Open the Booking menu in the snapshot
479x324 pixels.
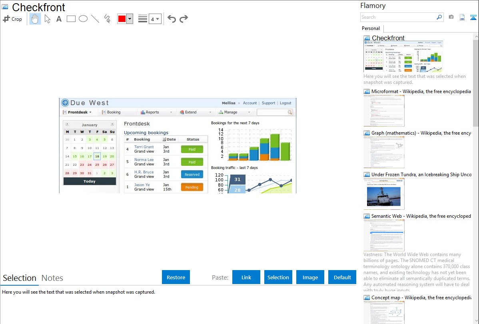pyautogui.click(x=111, y=112)
